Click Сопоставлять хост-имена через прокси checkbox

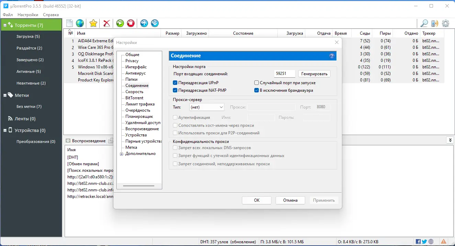pyautogui.click(x=175, y=125)
